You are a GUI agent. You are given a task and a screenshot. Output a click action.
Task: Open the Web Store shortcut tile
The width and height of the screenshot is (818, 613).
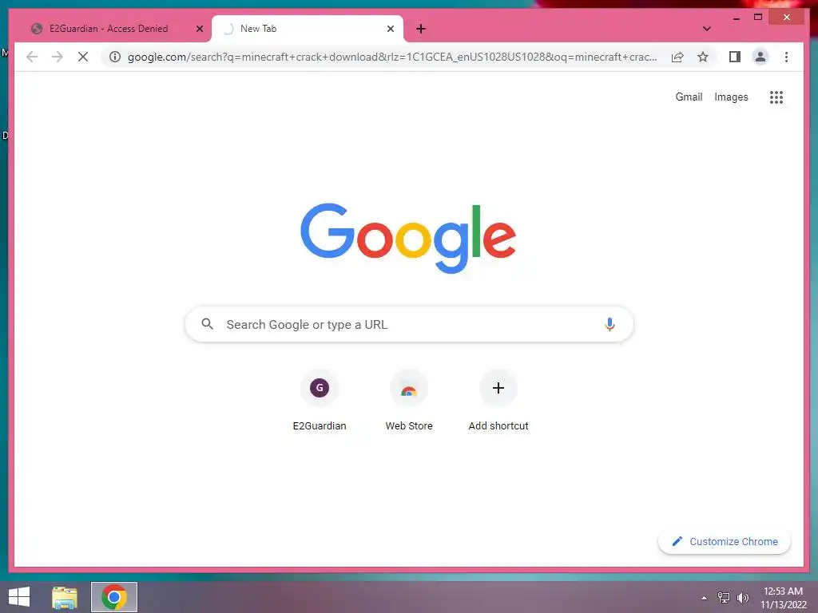click(409, 401)
